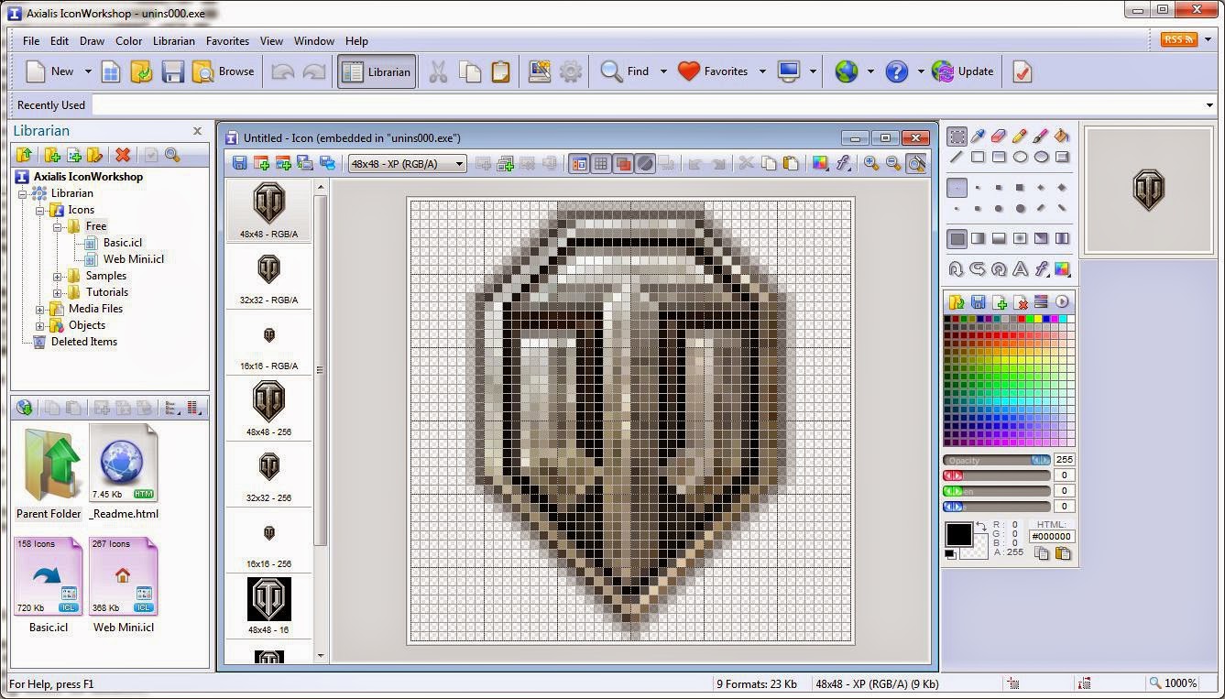Open the Draw menu
The image size is (1225, 699).
[x=92, y=40]
